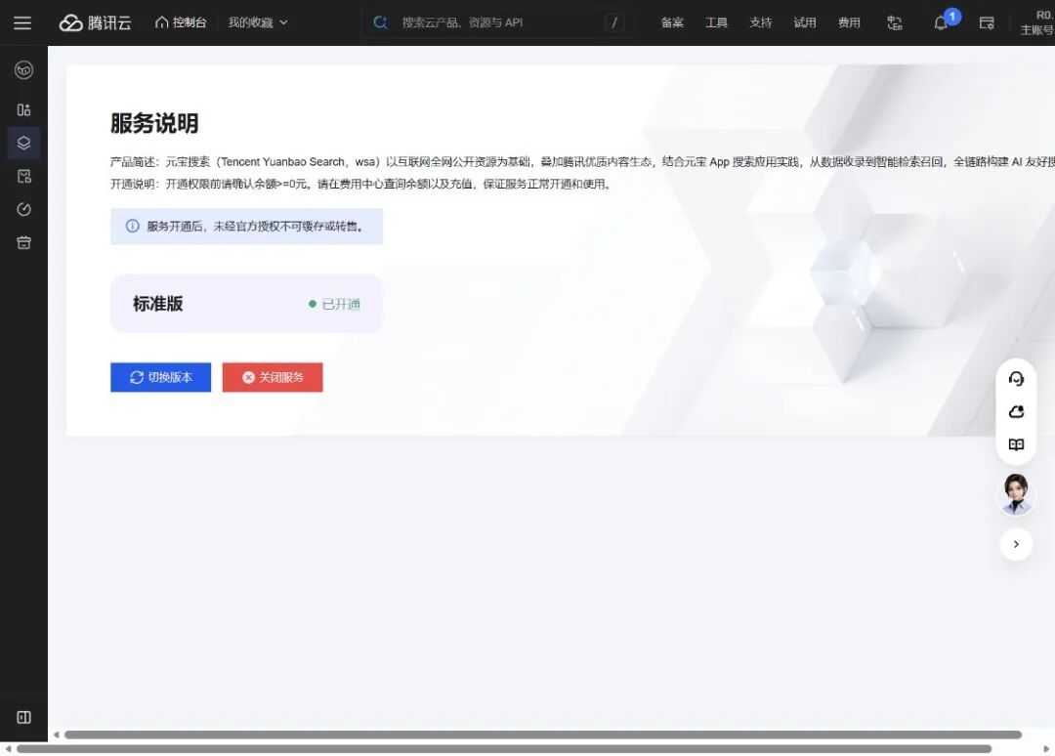This screenshot has width=1055, height=756.
Task: Click the outer bottom horizontal scrollbar
Action: click(x=504, y=748)
